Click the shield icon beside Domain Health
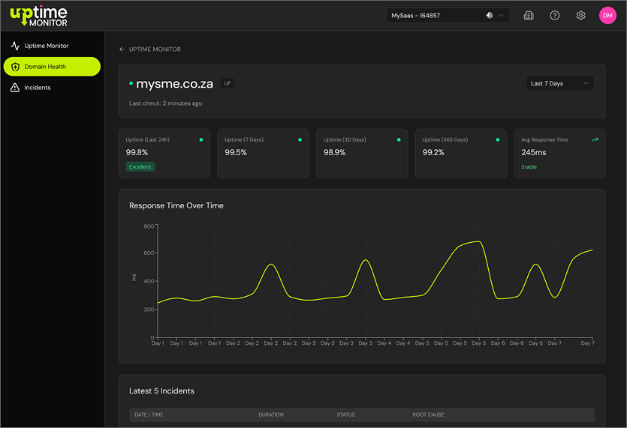 tap(15, 67)
